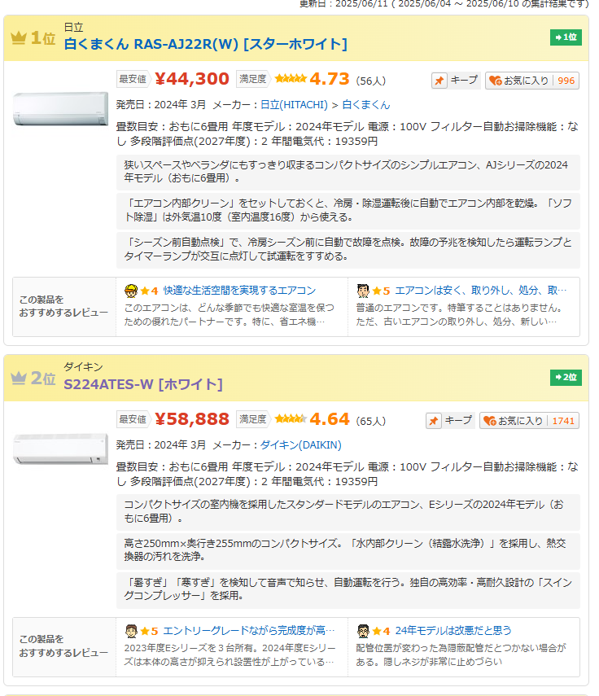This screenshot has width=599, height=696.
Task: Click the gold crown 1位 rank icon
Action: [x=19, y=38]
